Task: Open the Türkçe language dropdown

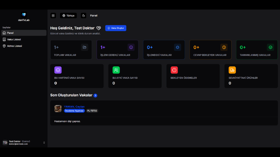Action: 68,15
